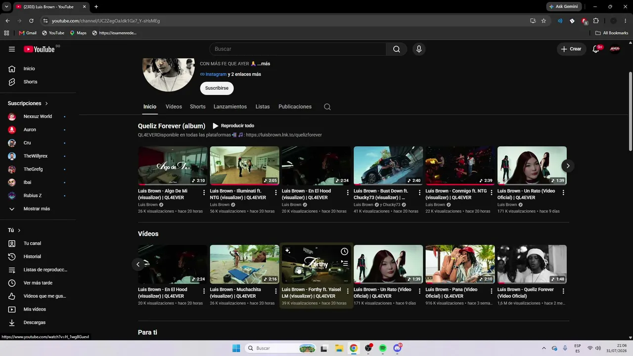Screen dimensions: 633x356
Task: Open more options for Muchachita video
Action: pyautogui.click(x=276, y=291)
